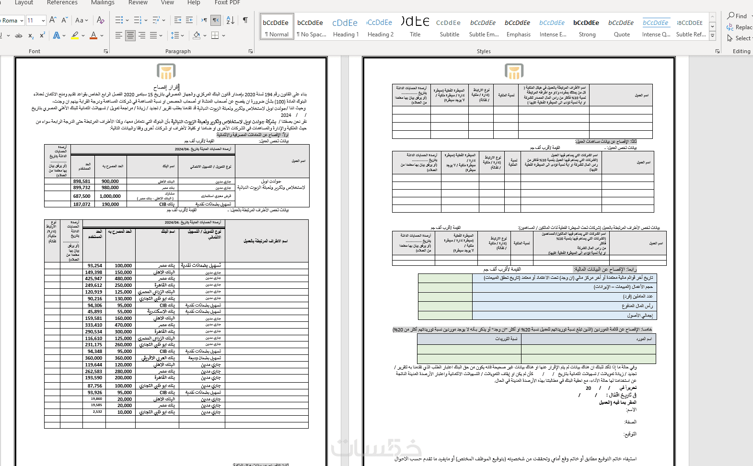
Task: Align text to the right
Action: coord(142,35)
